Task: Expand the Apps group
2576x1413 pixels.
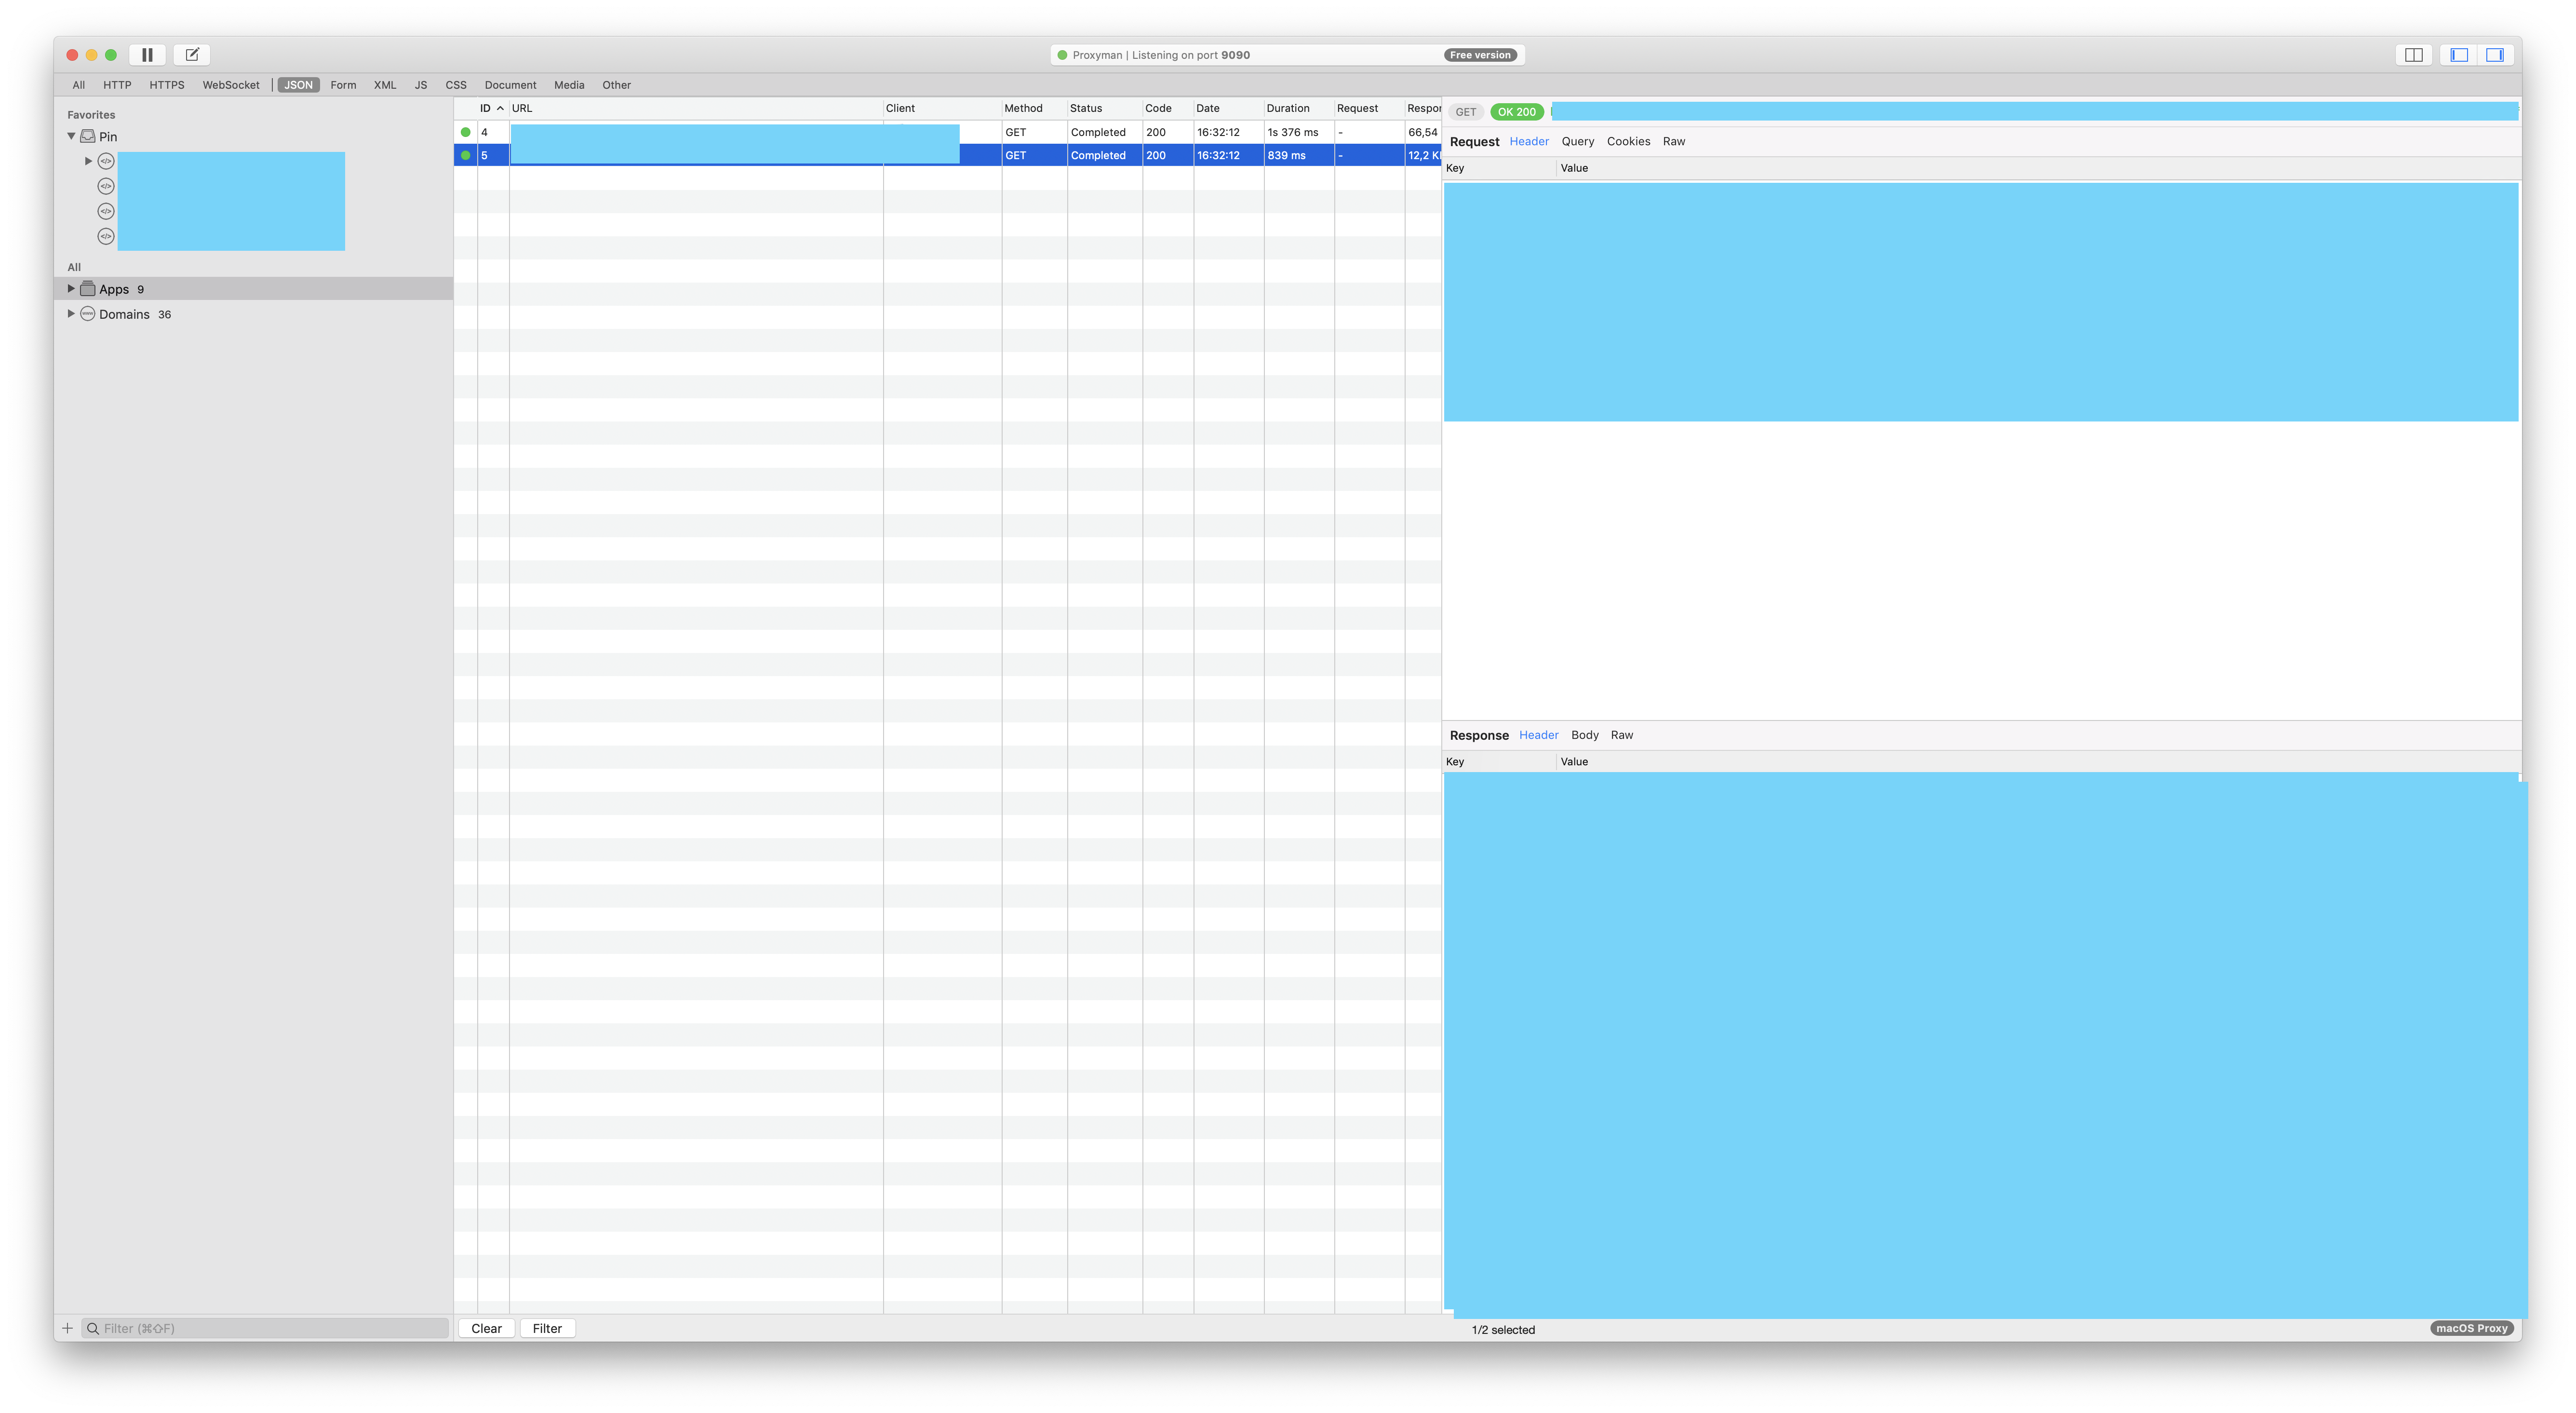Action: (x=71, y=288)
